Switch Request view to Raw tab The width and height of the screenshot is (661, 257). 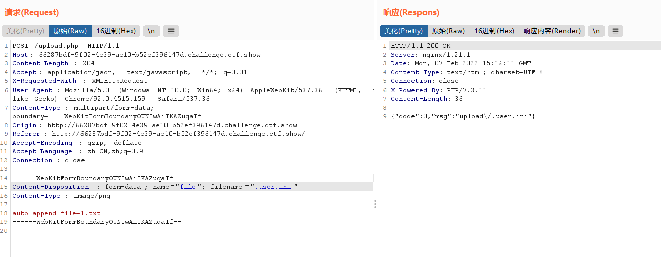[x=70, y=31]
